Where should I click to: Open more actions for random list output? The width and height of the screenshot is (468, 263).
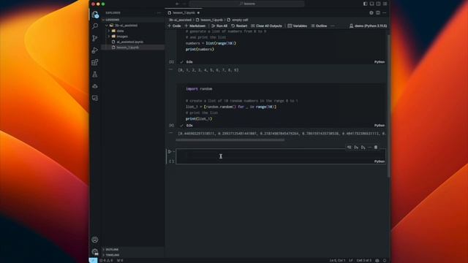tap(170, 133)
